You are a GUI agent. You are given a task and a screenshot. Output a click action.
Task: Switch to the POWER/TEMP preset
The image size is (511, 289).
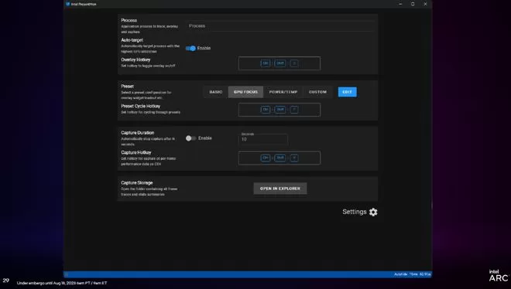[283, 92]
